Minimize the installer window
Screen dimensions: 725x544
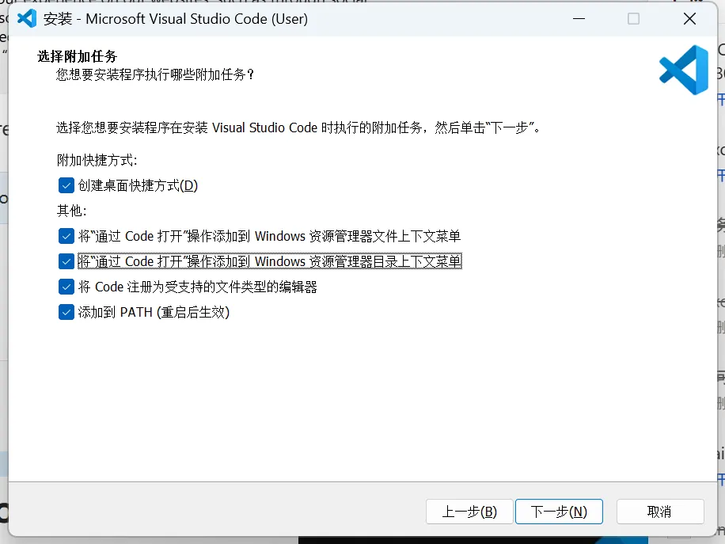(x=579, y=18)
